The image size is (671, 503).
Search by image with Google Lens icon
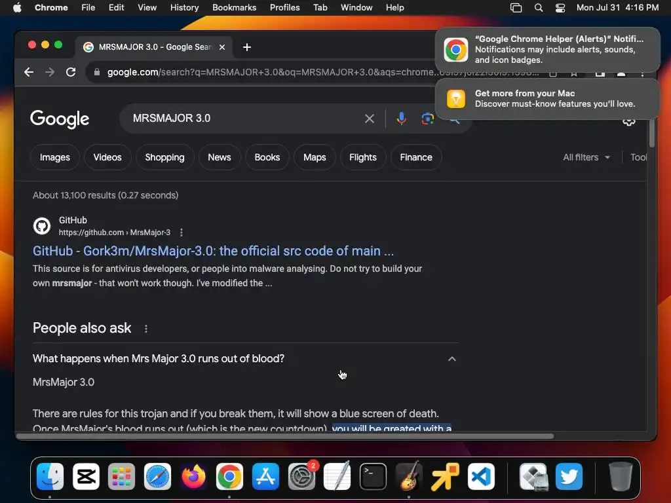(x=427, y=119)
